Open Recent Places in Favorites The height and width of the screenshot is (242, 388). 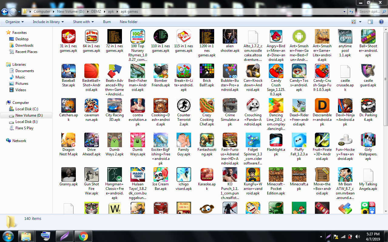tap(26, 52)
